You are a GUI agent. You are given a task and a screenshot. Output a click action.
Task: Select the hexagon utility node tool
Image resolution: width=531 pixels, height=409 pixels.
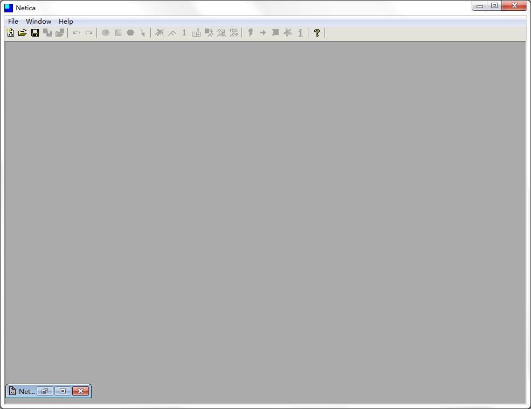tap(130, 33)
